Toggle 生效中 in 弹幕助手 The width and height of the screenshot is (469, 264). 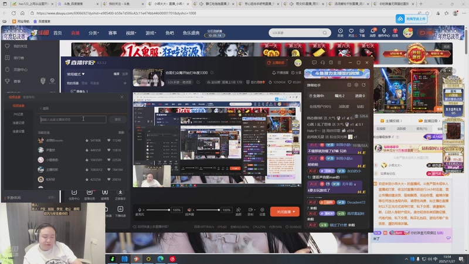tap(317, 96)
